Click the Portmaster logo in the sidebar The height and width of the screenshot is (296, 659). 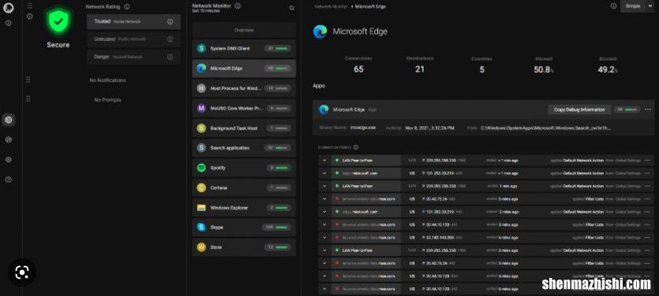[8, 8]
